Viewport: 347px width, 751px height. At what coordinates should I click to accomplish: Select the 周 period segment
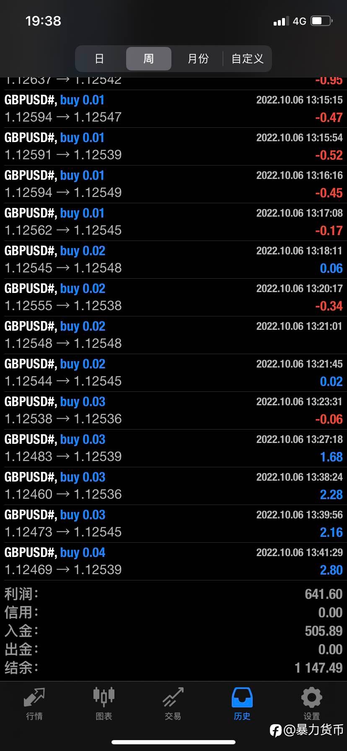(x=149, y=59)
